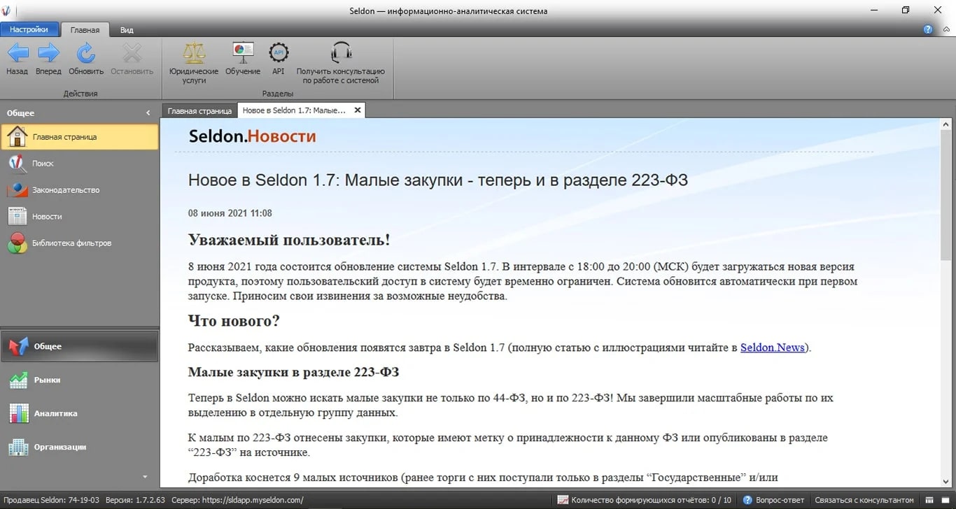Viewport: 956px width, 509px height.
Task: Switch to the Главная страница document tab
Action: pyautogui.click(x=199, y=110)
